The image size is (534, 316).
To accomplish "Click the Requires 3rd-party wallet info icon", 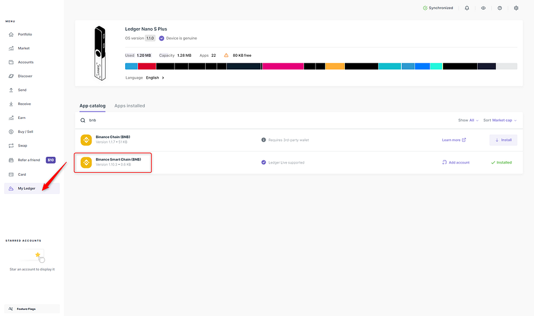I will click(x=264, y=140).
